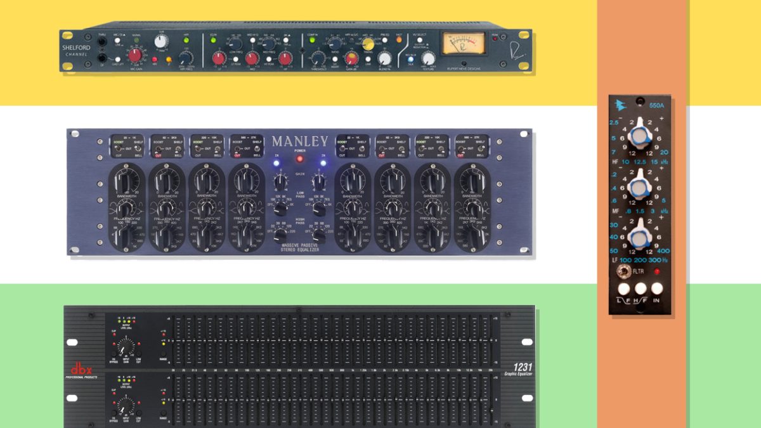
Task: Flip the Boost/Cut switch of leftmost 22-1K band
Action: click(x=117, y=148)
